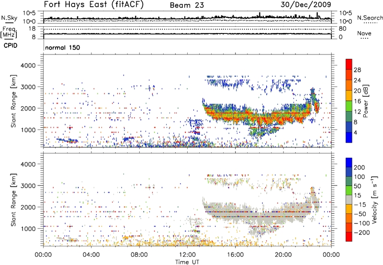Select the 'N.Sky' legend label

point(9,18)
